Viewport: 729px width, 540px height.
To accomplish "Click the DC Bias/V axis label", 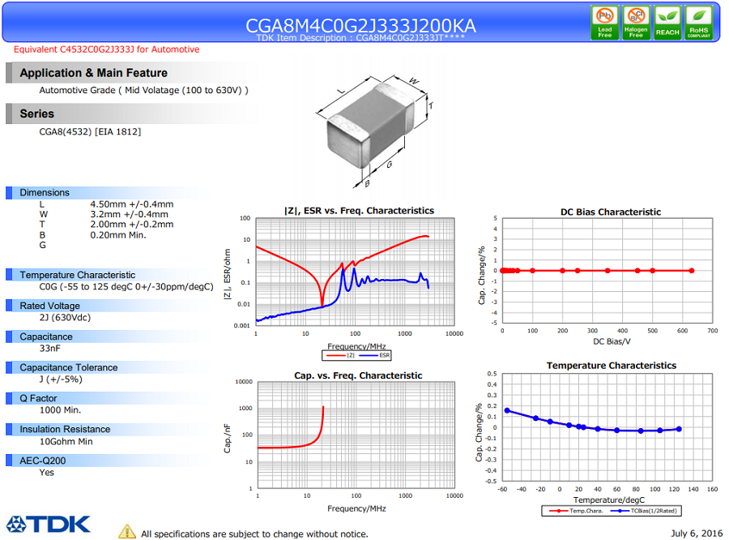I will tap(612, 341).
